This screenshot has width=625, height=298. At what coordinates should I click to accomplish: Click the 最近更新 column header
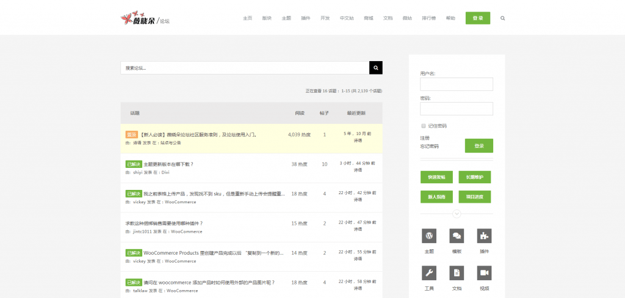coord(356,113)
